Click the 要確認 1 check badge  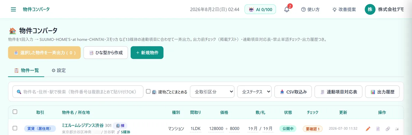(x=313, y=129)
